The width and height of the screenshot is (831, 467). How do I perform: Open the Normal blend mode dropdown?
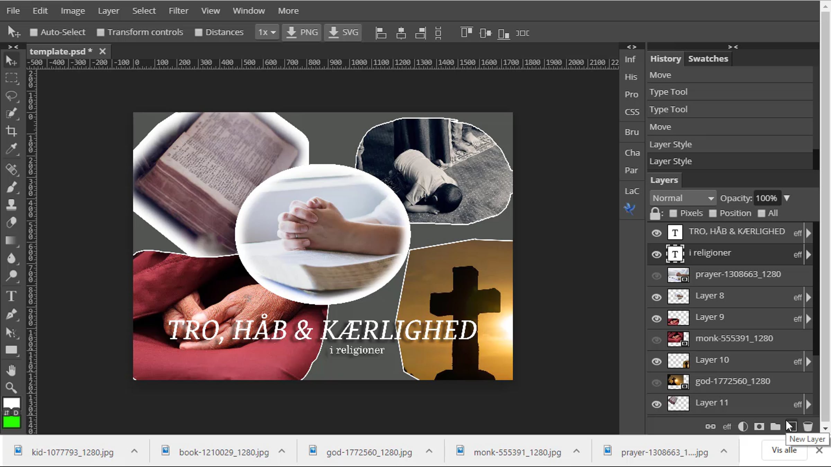682,198
